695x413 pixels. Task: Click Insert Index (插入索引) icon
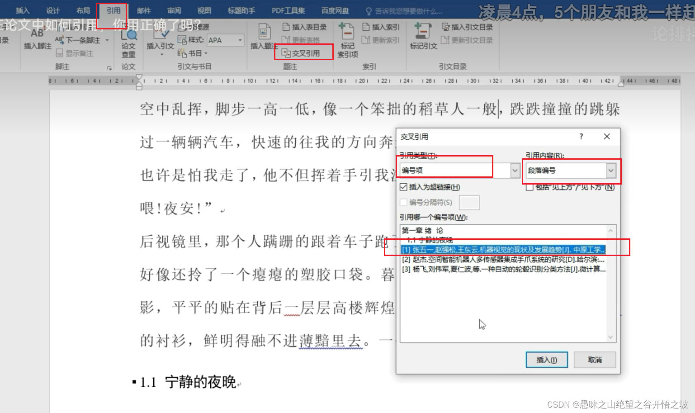[381, 27]
